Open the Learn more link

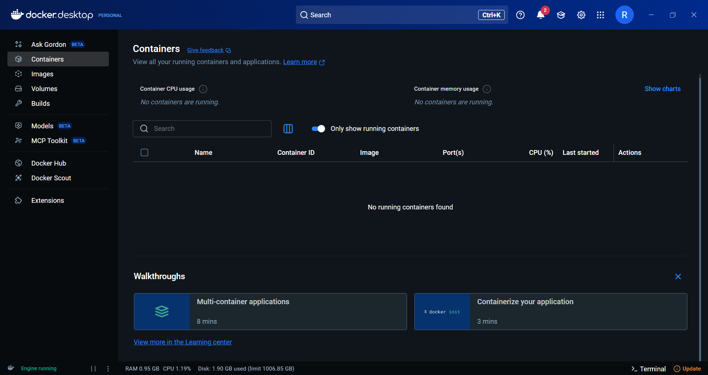click(x=300, y=62)
